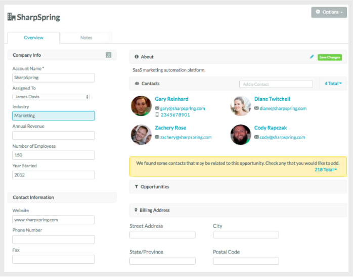Image resolution: width=353 pixels, height=277 pixels.
Task: Click the Year Started field
Action: click(x=54, y=175)
